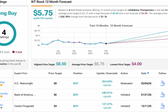This screenshot has width=168, height=112.
Task: Sort the table by Date arrow
Action: click(x=148, y=73)
